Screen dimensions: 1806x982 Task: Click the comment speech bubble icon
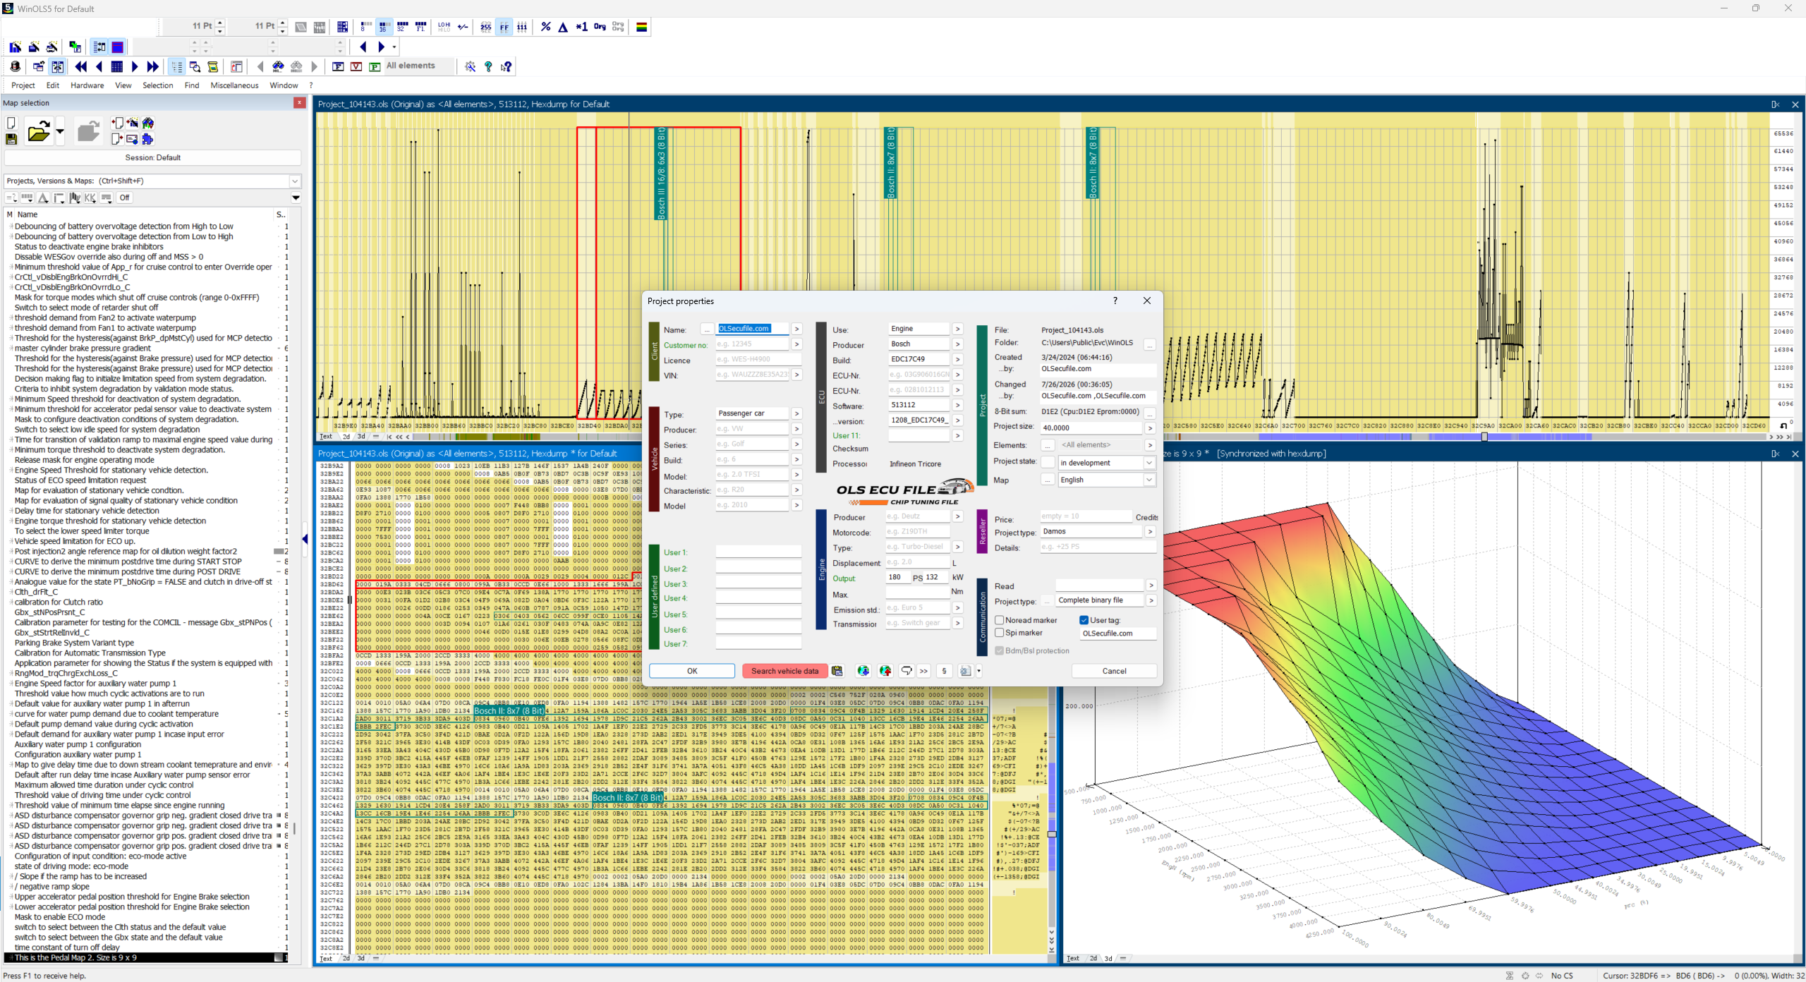point(907,671)
